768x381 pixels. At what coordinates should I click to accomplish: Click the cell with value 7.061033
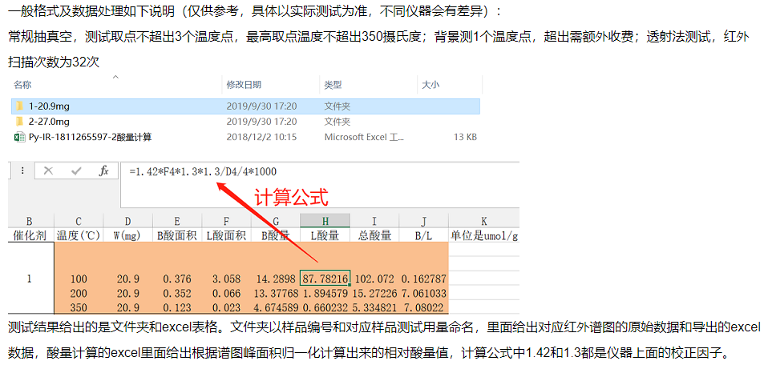point(423,294)
